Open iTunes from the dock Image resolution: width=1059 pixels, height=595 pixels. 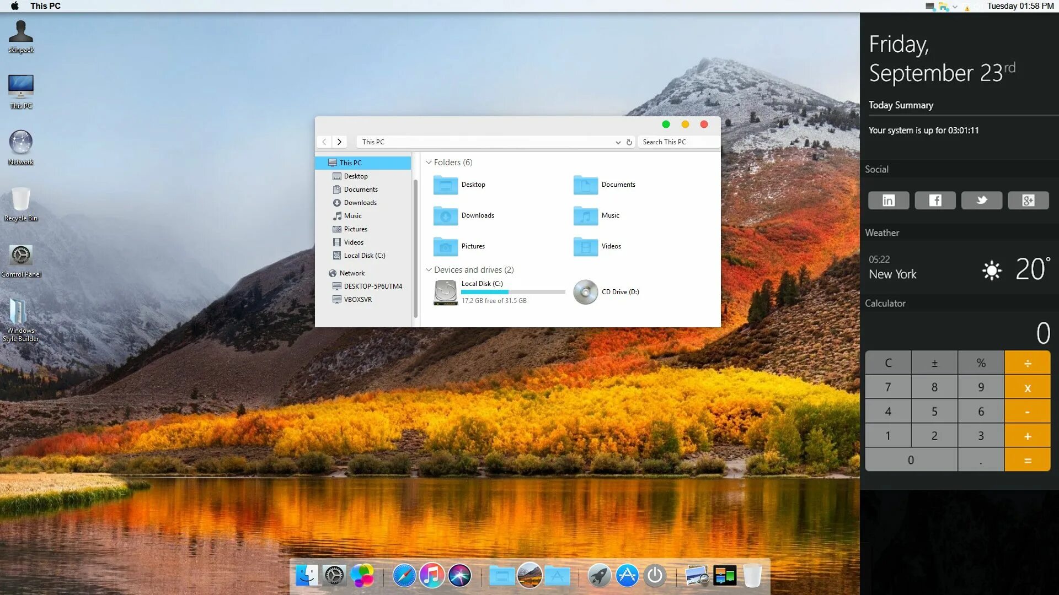[x=431, y=575]
